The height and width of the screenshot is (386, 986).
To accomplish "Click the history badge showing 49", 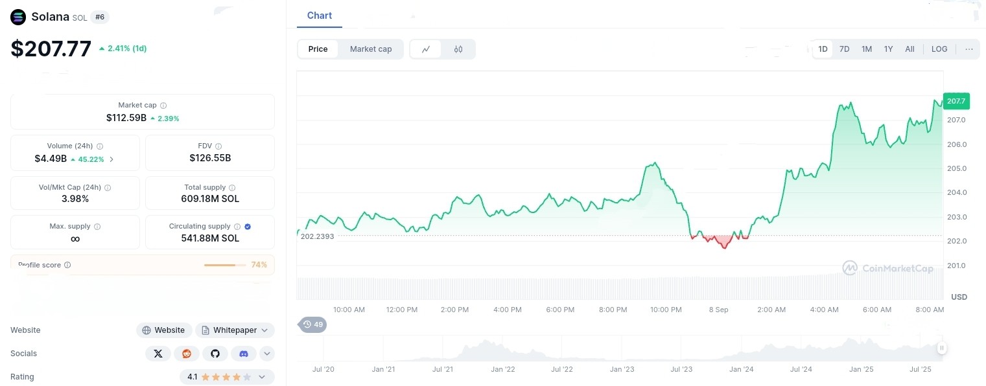I will tap(312, 324).
